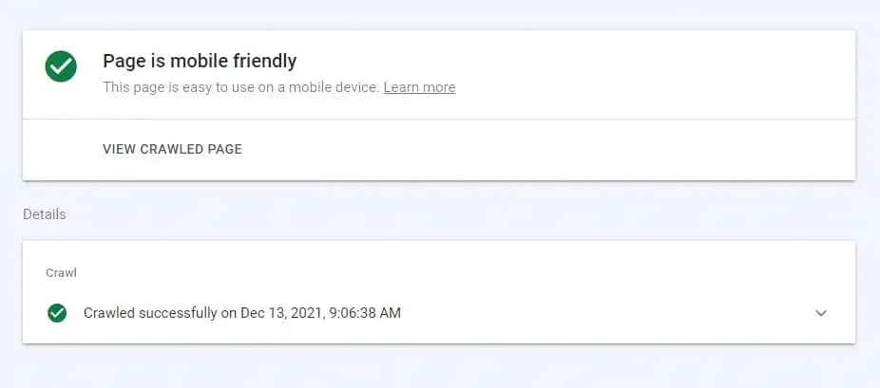Open the Learn more link
The width and height of the screenshot is (880, 388).
point(419,87)
